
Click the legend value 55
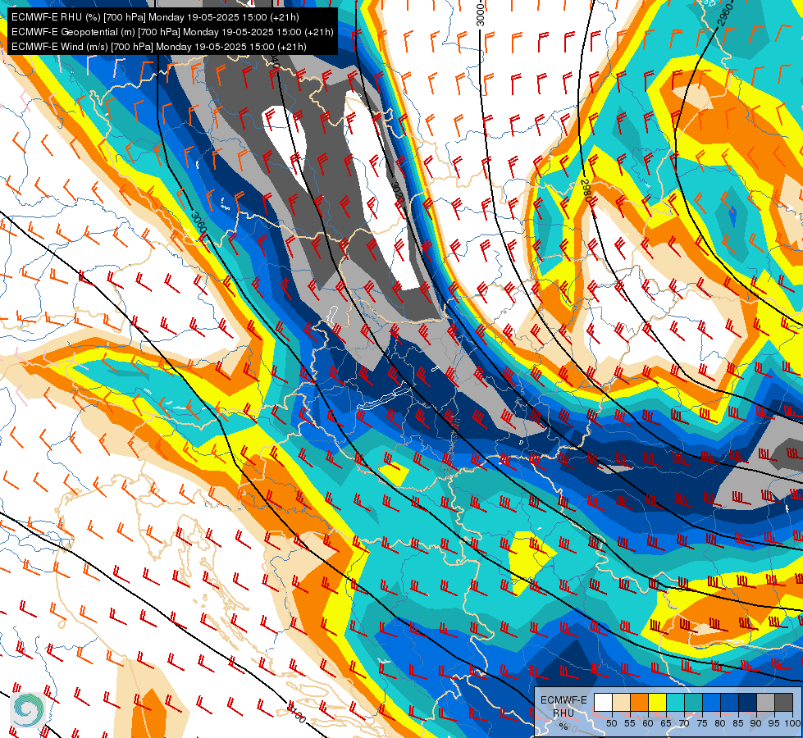tap(629, 723)
